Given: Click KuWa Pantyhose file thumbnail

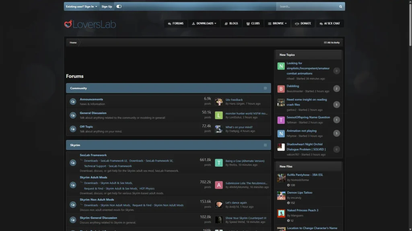Looking at the screenshot, I should 281,178.
